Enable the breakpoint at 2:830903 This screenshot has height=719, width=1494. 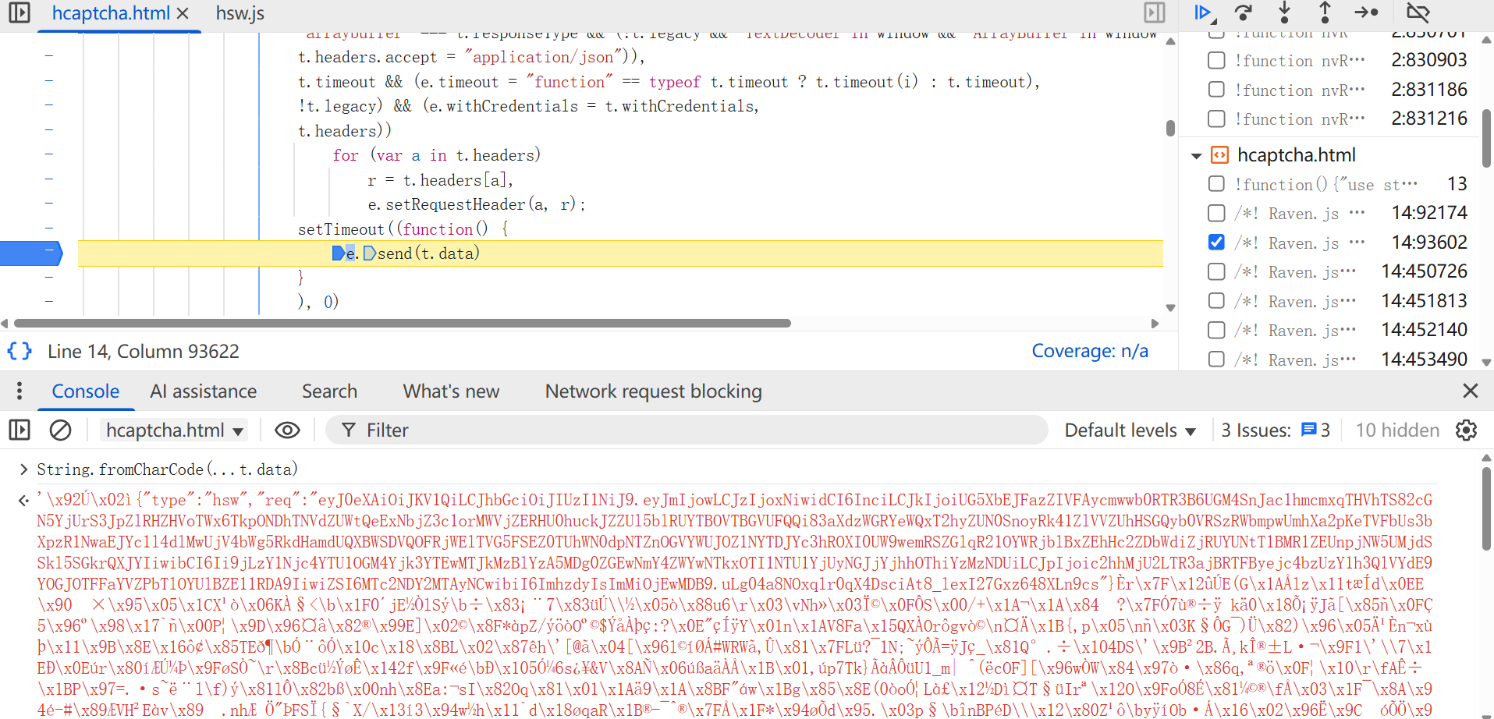1216,60
